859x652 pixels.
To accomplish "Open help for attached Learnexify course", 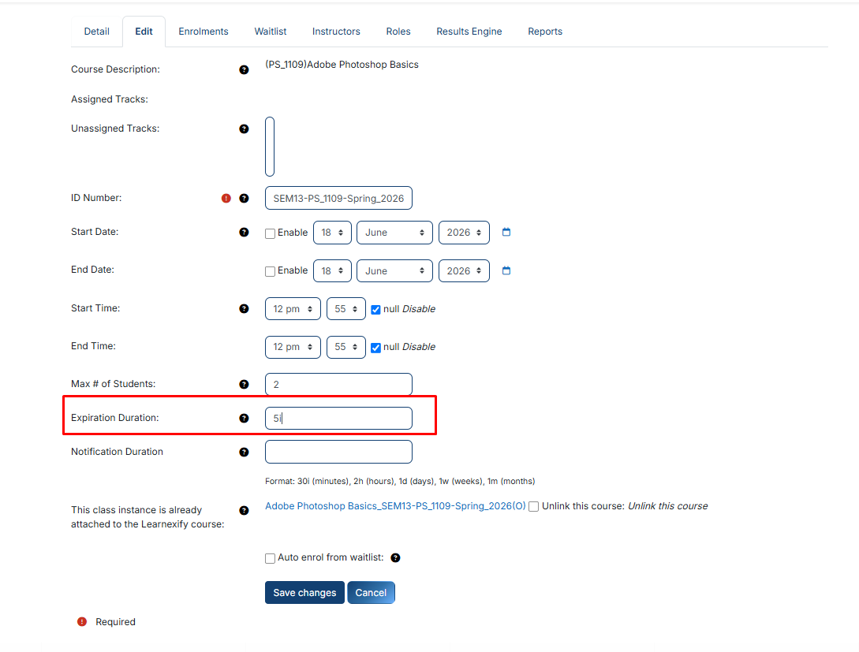I will click(244, 510).
